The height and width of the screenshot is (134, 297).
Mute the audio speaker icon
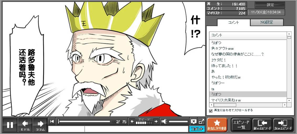(164, 121)
